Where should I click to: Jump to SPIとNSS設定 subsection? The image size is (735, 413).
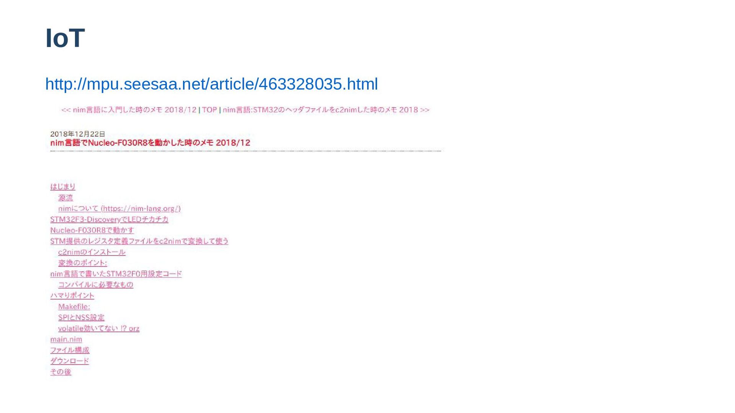coord(81,317)
